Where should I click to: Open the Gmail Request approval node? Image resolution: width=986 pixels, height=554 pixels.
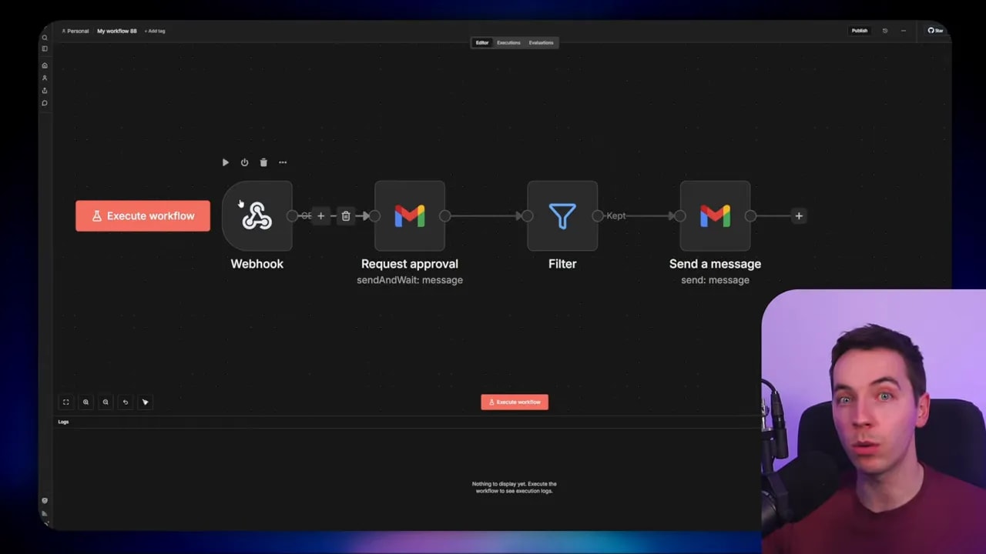click(x=410, y=216)
